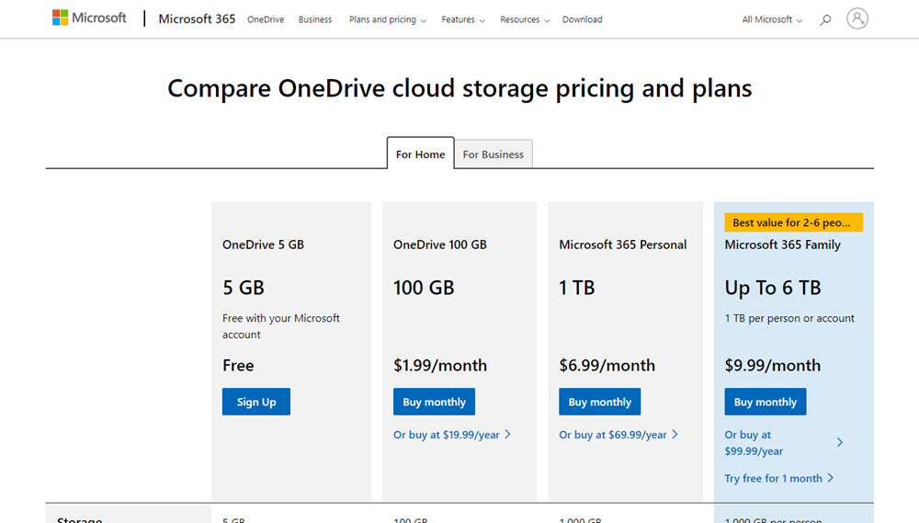Open Or buy at $19.99/year link

pos(452,435)
